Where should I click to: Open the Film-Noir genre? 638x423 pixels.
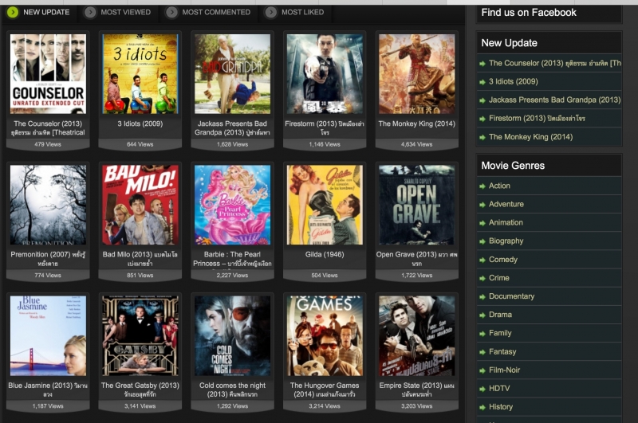tap(549, 370)
